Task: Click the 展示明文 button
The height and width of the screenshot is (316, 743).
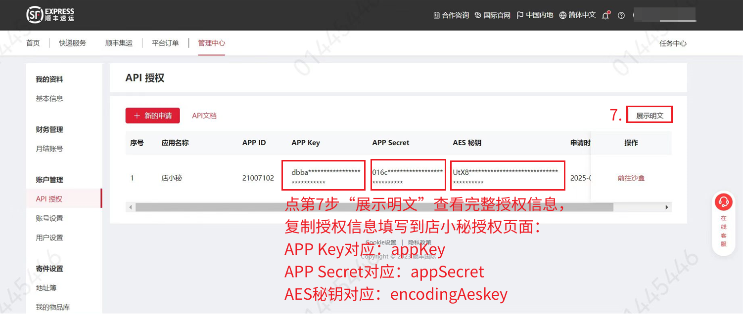Action: (x=650, y=116)
